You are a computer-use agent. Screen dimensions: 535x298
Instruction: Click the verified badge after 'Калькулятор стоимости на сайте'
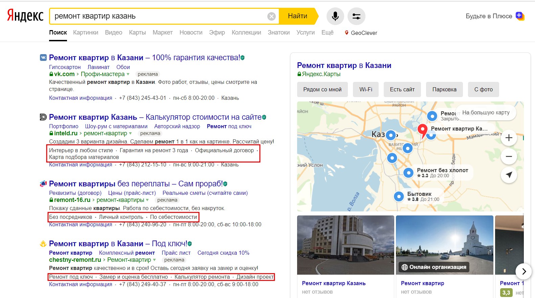tap(264, 117)
